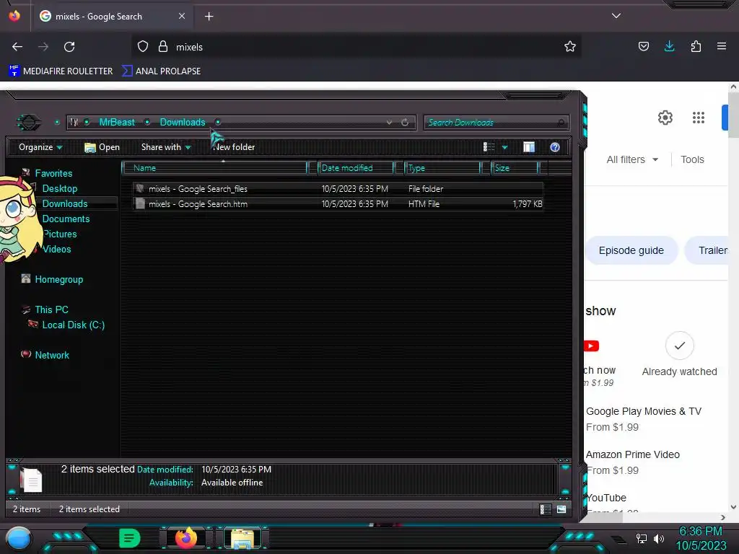739x554 pixels.
Task: Reload the page in Firefox
Action: click(x=69, y=47)
